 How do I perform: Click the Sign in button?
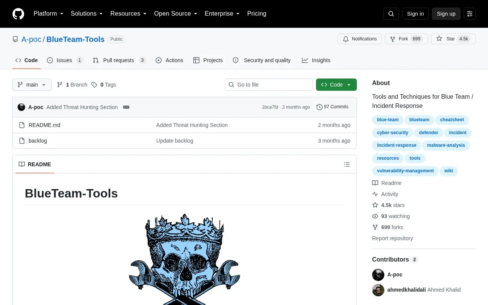pos(416,14)
